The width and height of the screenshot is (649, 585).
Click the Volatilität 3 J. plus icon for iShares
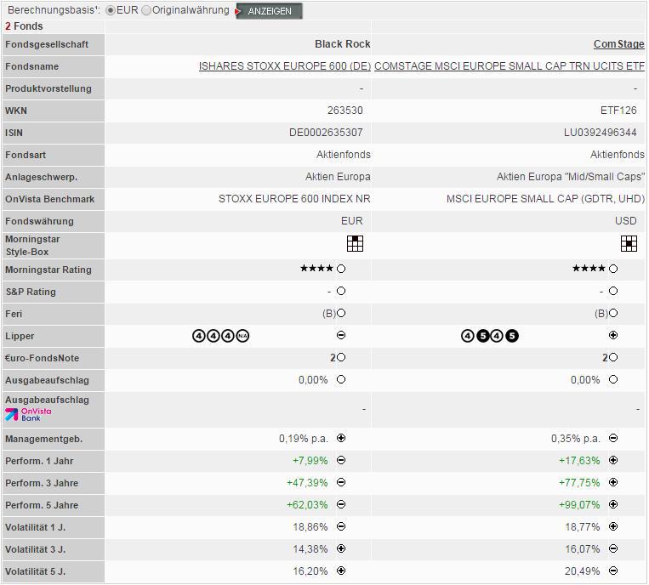[x=341, y=548]
